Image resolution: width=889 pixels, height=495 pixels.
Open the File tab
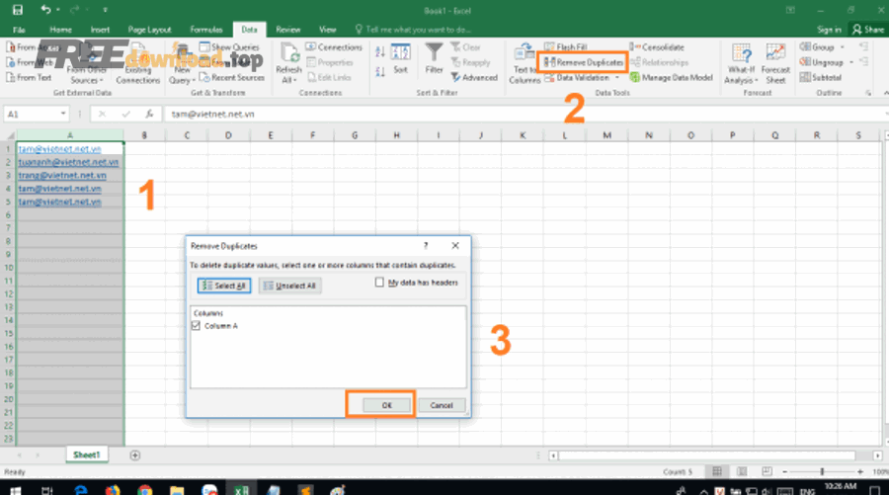tap(19, 30)
